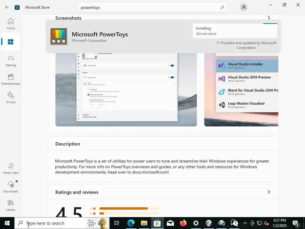Open the Library sidebar section
This screenshot has width=305, height=229.
pyautogui.click(x=11, y=205)
